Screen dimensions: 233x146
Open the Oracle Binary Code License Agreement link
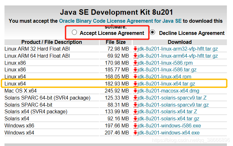point(120,21)
